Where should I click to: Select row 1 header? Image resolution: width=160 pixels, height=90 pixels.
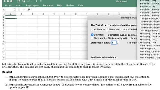(3, 17)
